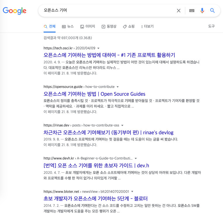Click the blue magnifier search button
Image resolution: width=223 pixels, height=219 pixels.
pyautogui.click(x=212, y=11)
